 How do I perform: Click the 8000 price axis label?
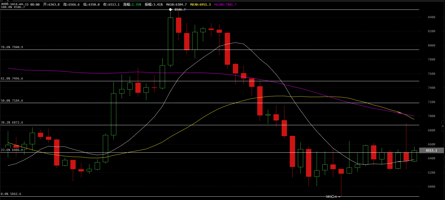click(432, 45)
